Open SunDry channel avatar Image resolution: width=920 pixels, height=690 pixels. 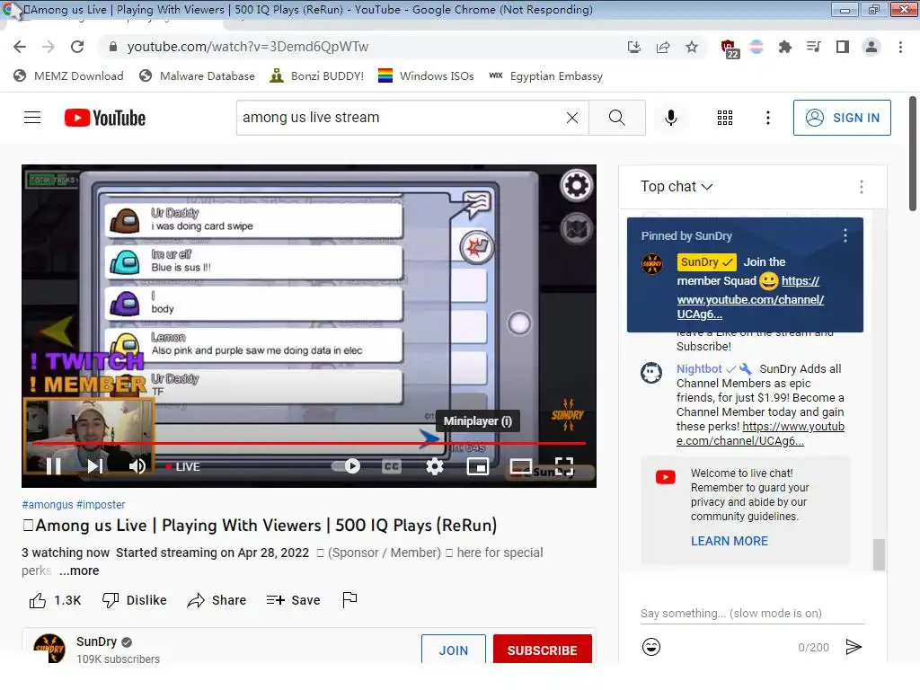(49, 649)
